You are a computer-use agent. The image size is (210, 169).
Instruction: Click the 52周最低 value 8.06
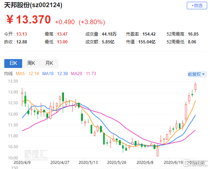click(x=192, y=42)
